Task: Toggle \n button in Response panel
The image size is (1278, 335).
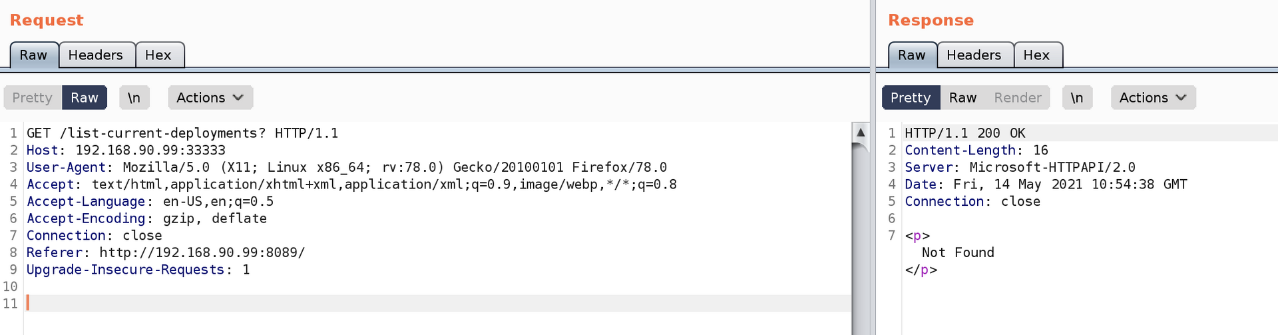Action: coord(1077,97)
